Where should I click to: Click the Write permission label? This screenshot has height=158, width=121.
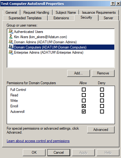point(14,101)
